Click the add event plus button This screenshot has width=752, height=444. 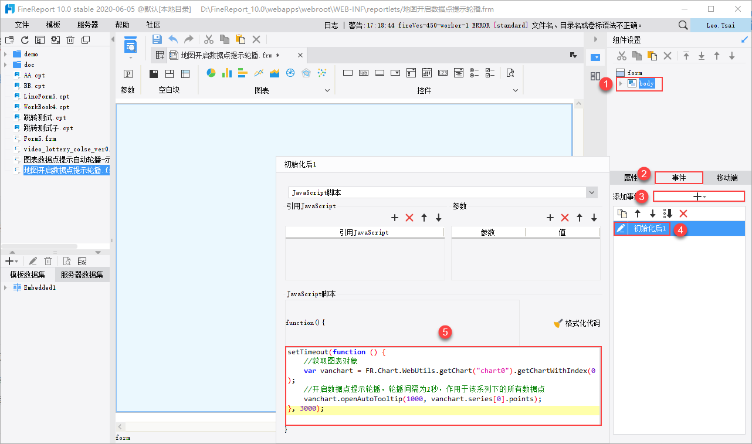click(x=699, y=196)
